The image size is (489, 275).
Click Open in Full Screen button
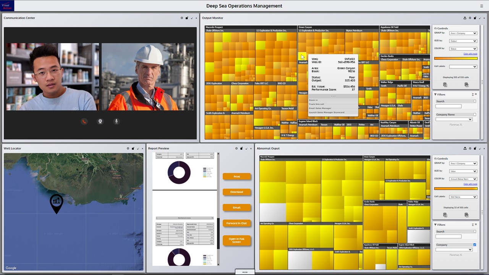237,240
